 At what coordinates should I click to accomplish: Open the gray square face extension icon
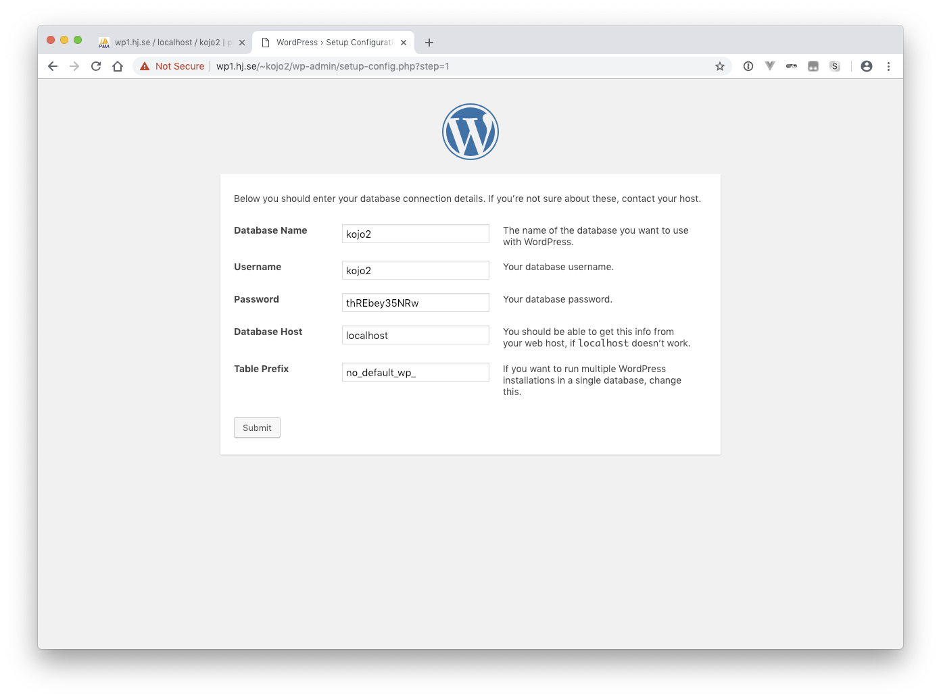tap(813, 66)
